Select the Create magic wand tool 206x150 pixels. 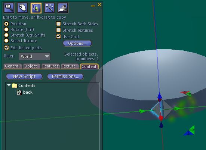click(49, 8)
